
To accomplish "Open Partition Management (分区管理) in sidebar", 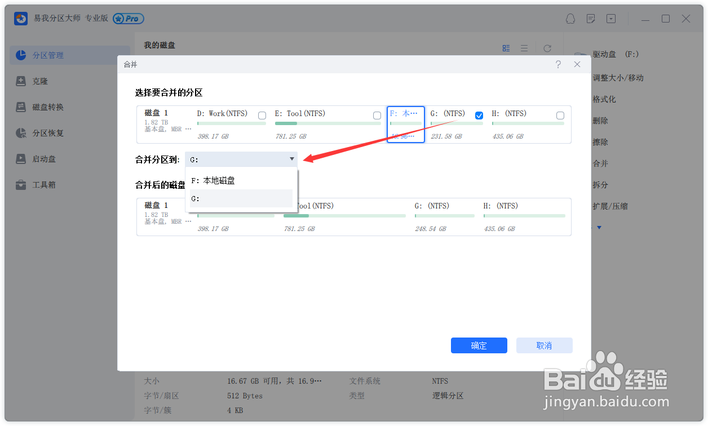I will (70, 55).
